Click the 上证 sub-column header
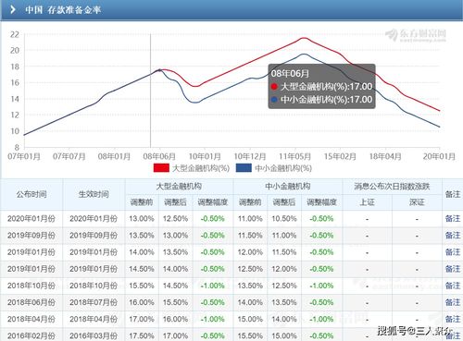The image size is (463, 341). tap(368, 202)
